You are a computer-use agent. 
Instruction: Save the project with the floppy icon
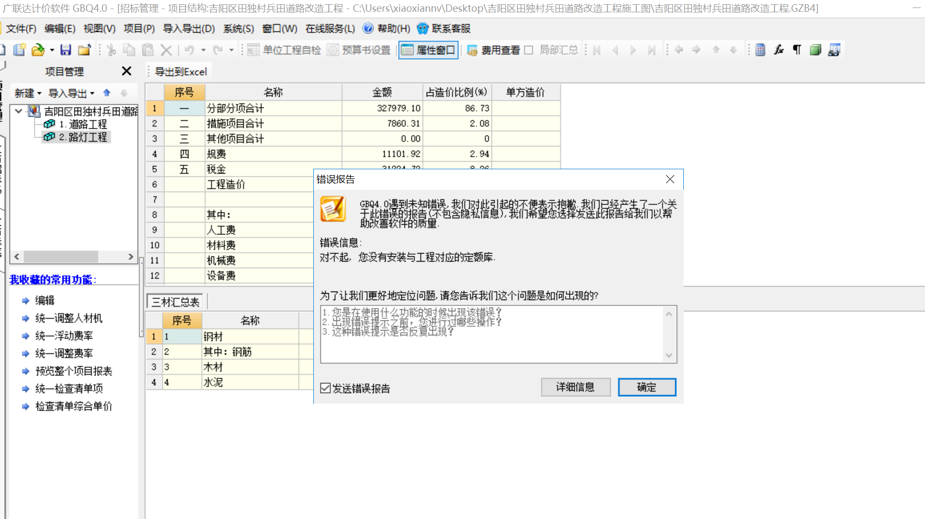pos(66,50)
